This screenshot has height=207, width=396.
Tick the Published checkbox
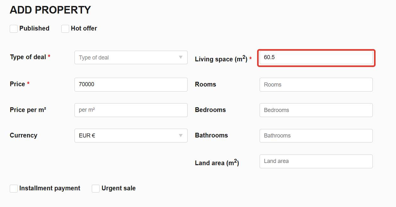coord(14,29)
